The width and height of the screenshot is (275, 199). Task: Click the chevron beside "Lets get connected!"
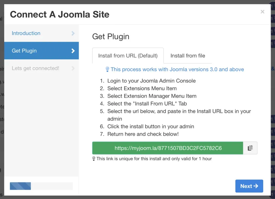tap(73, 68)
